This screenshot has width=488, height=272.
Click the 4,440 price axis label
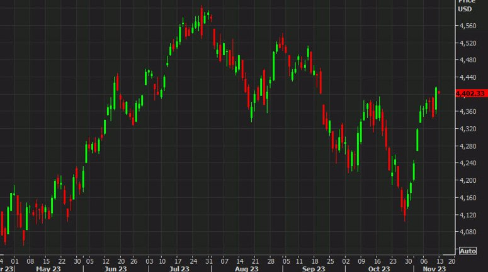468,77
